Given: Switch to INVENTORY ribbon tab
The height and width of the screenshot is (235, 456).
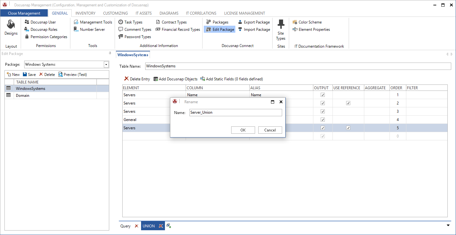Looking at the screenshot, I should [x=85, y=13].
